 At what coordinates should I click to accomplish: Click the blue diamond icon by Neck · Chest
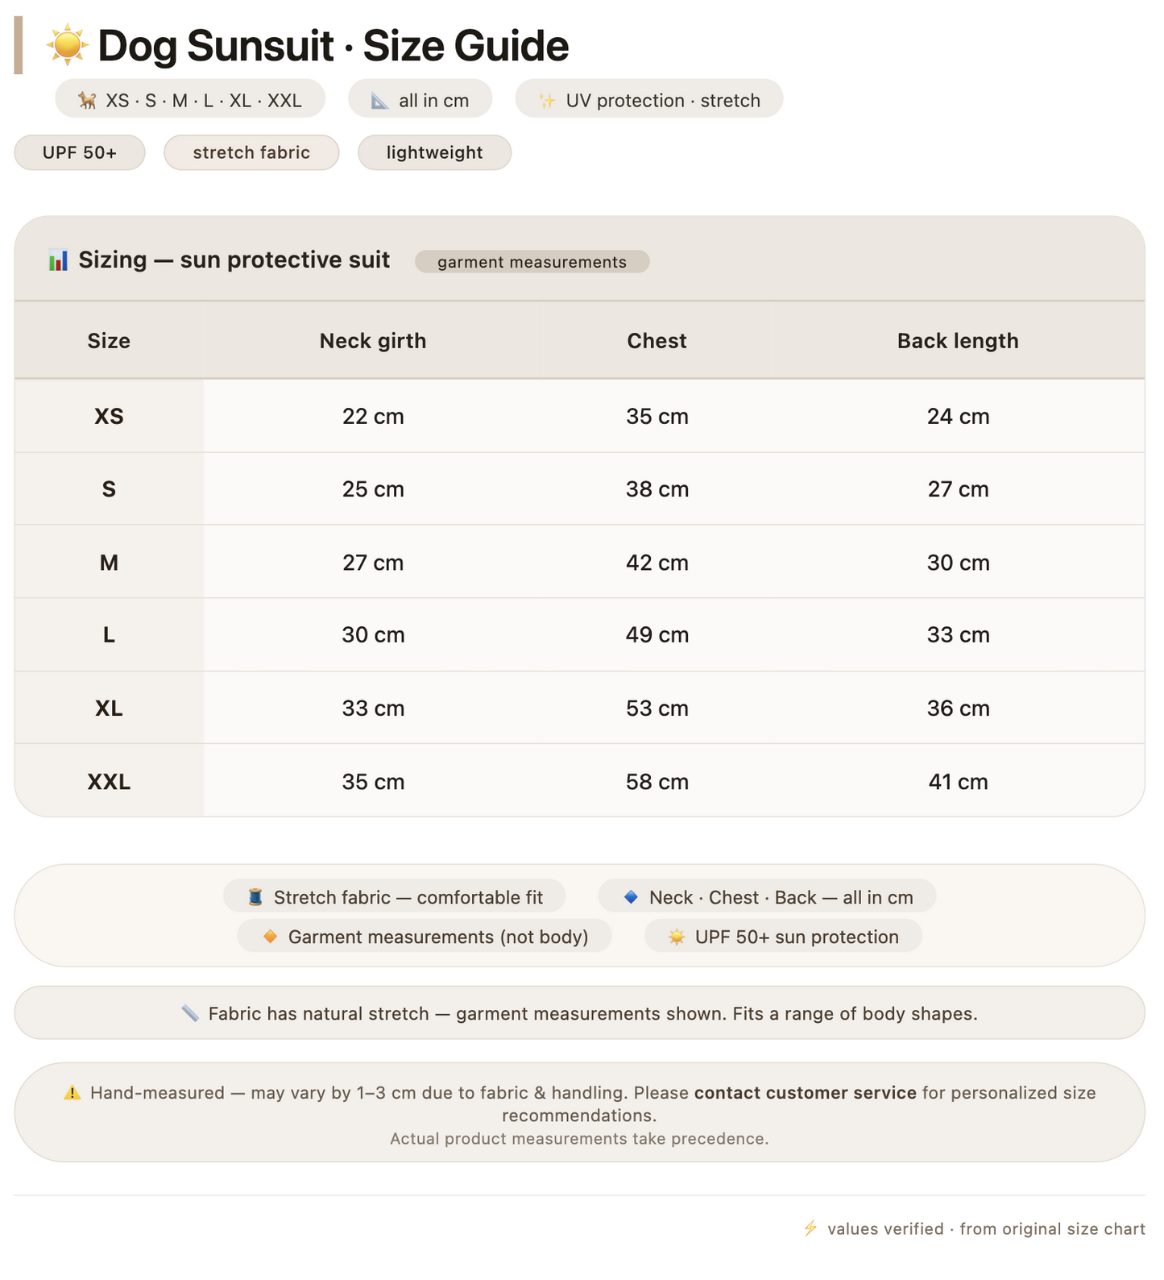click(x=632, y=897)
